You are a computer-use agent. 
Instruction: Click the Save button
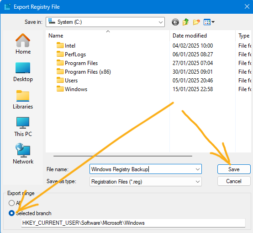point(234,169)
